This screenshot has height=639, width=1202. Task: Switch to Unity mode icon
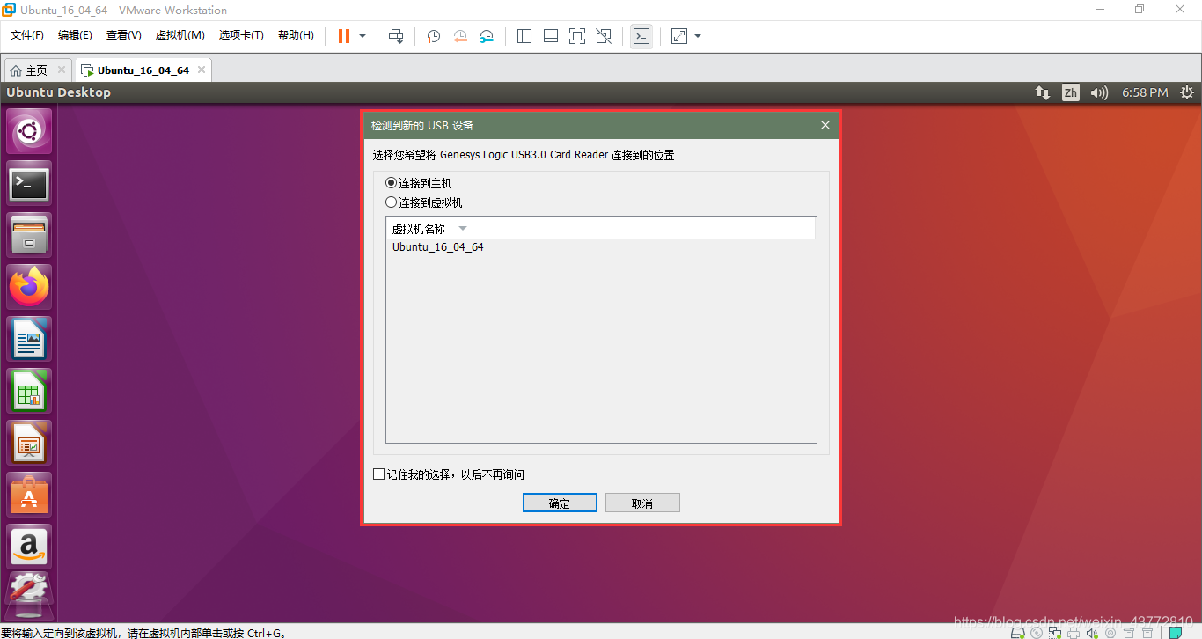[x=604, y=36]
